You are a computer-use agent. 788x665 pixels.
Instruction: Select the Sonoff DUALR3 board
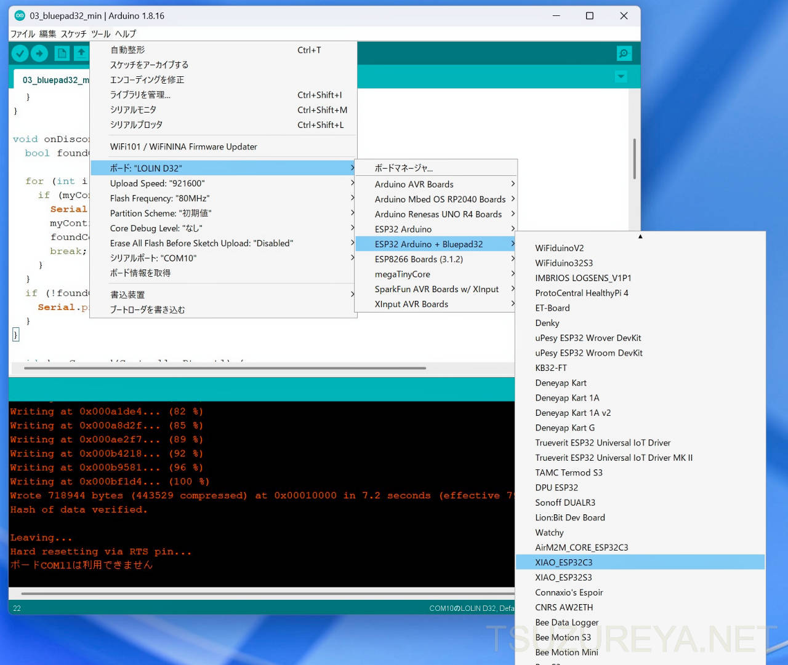click(640, 503)
